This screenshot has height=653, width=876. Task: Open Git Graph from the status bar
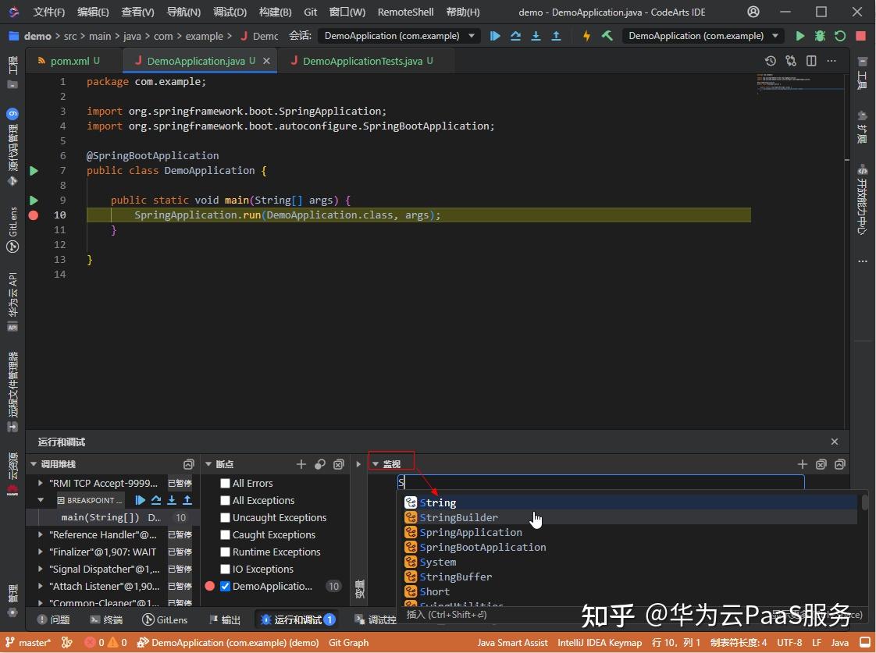pos(349,643)
